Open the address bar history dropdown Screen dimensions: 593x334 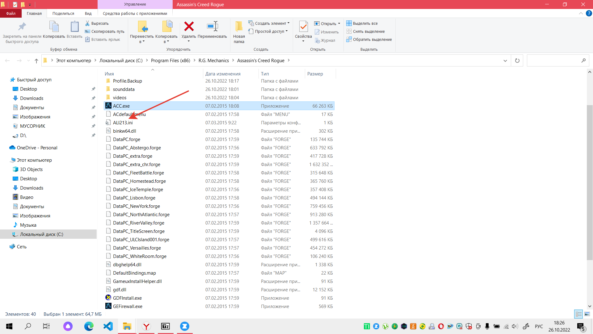[x=505, y=61]
